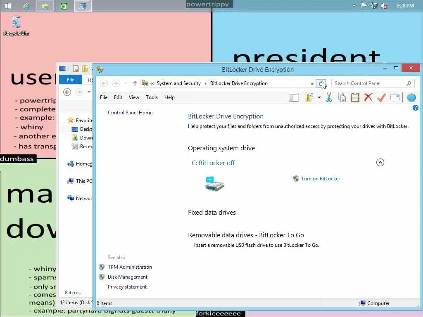423x317 pixels.
Task: Click the C: drive icon with Windows logo
Action: pos(214,184)
